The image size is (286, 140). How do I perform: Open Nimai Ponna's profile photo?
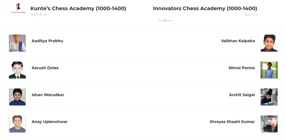click(x=269, y=70)
